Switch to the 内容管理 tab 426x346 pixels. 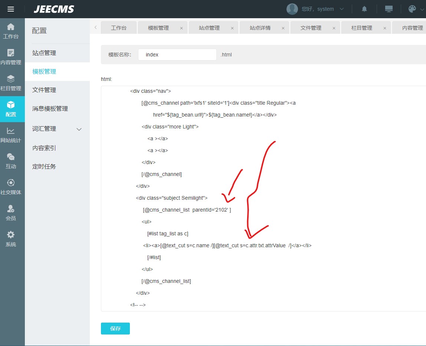(412, 28)
